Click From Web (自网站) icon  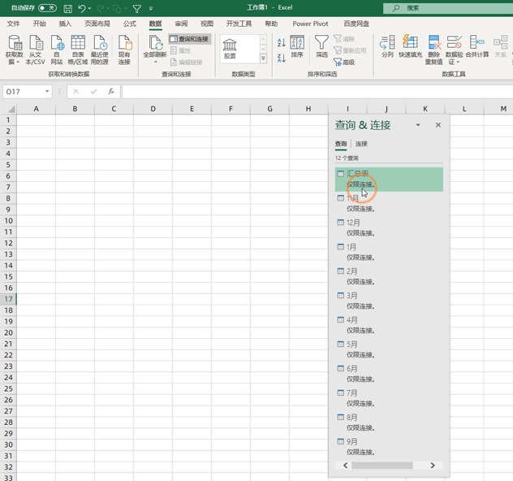click(57, 50)
